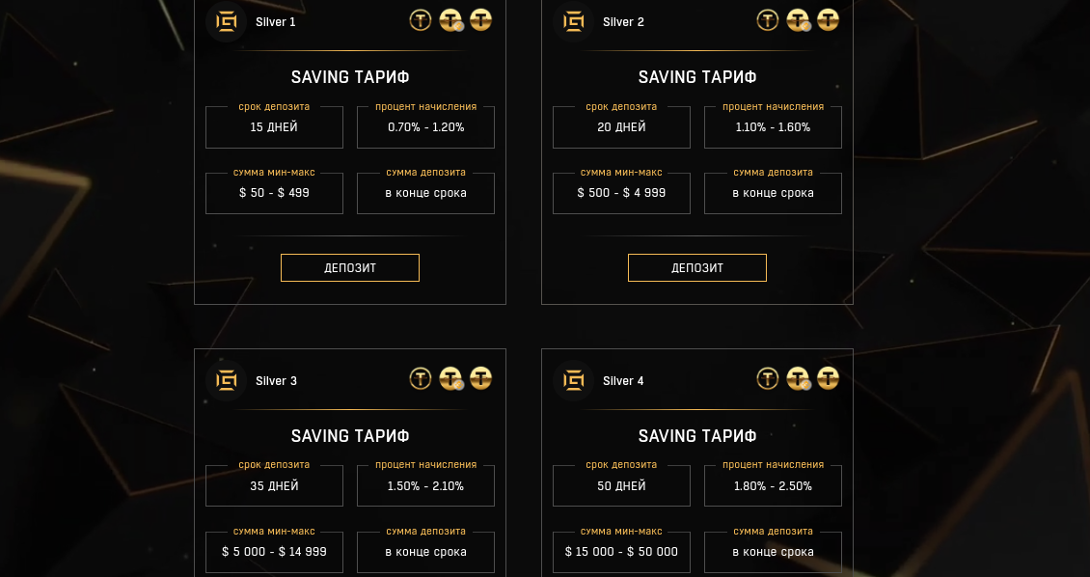Click the 50 ДНЕЙ deposit term field
The width and height of the screenshot is (1090, 577).
pyautogui.click(x=621, y=486)
